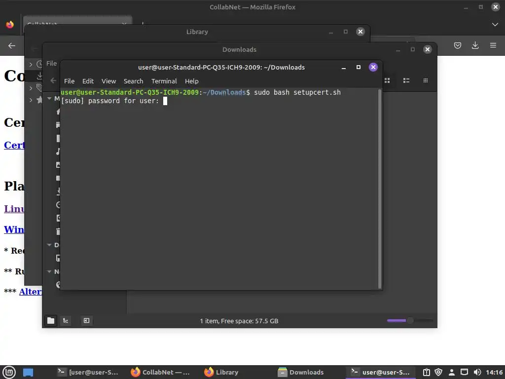Switch to CollabNet Firefox taskbar entry
The width and height of the screenshot is (505, 379).
pos(161,372)
